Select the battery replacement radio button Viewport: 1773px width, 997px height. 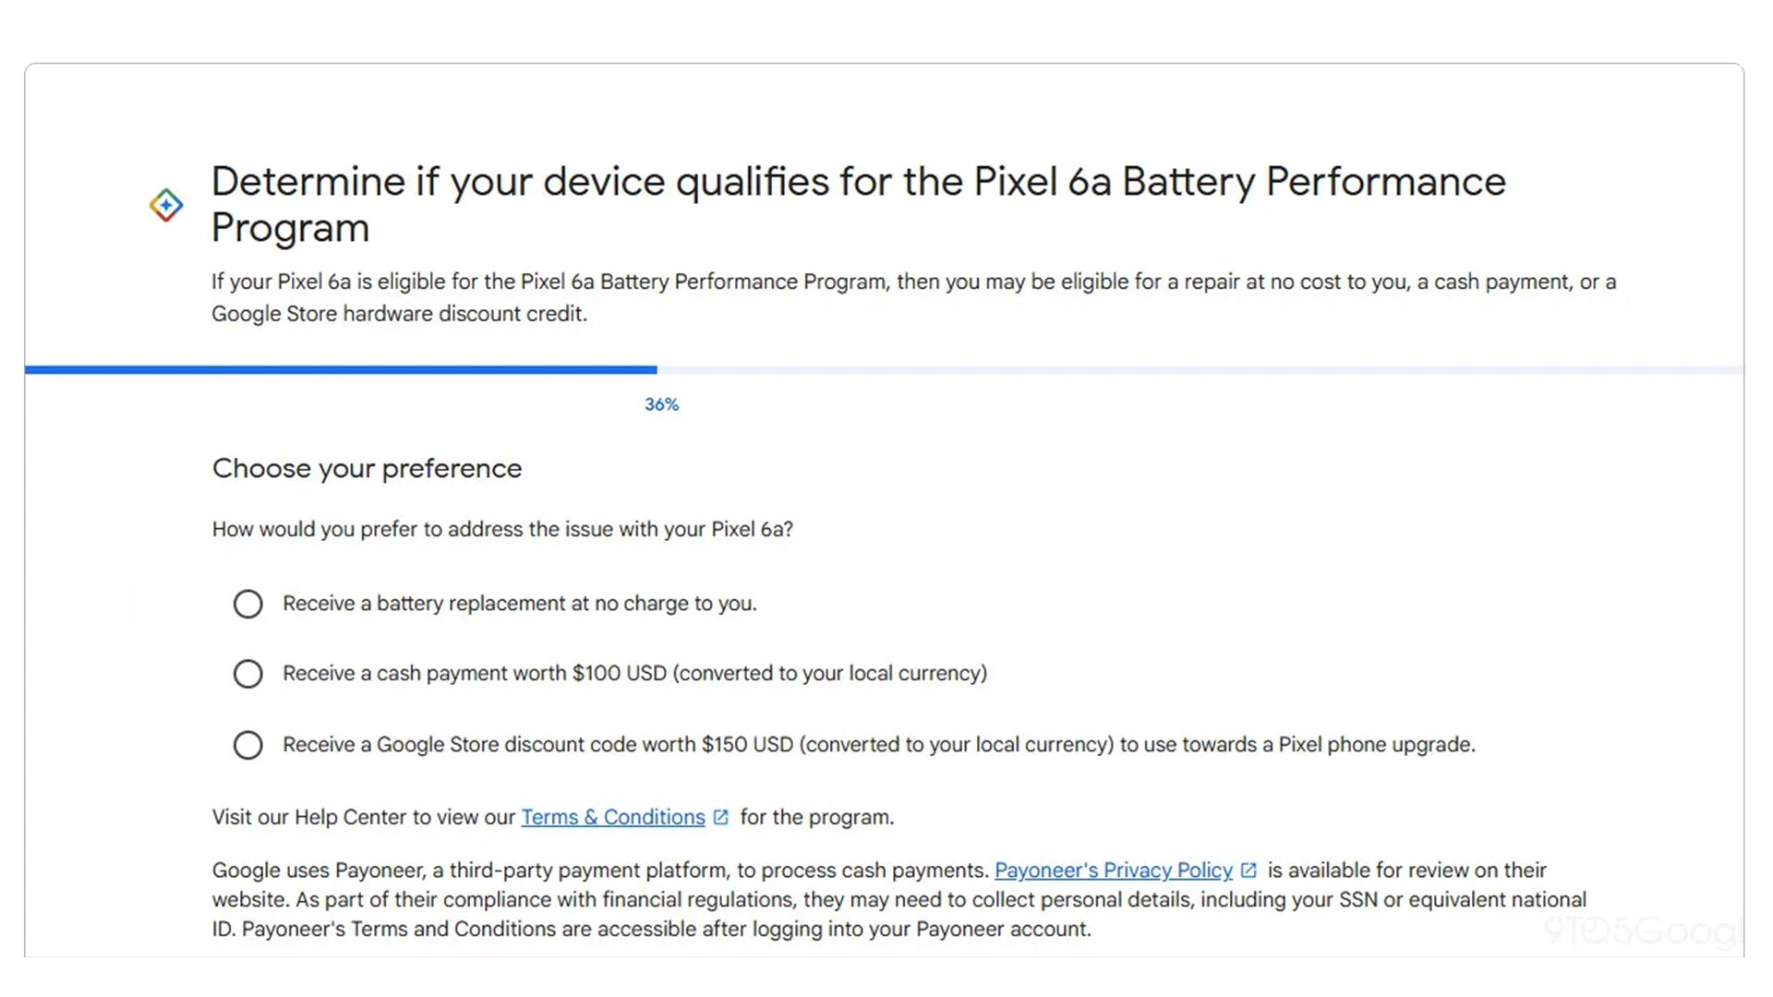[x=247, y=605]
